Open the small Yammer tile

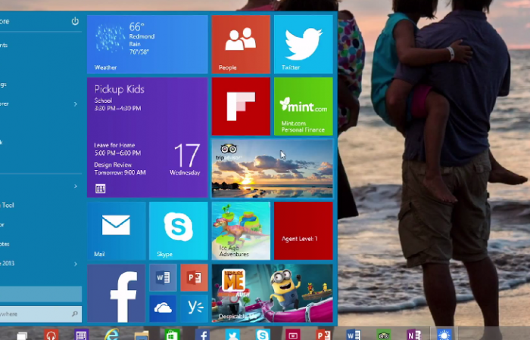(193, 308)
